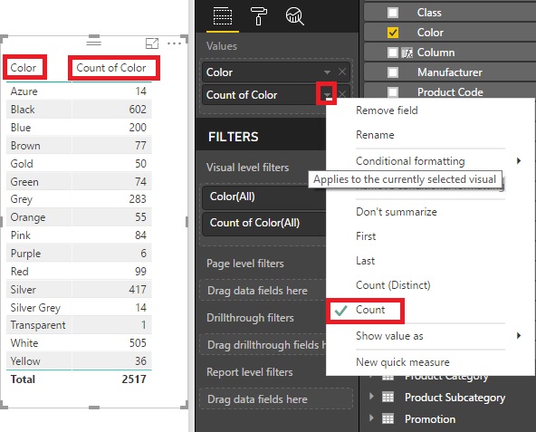Expand the Promotion table
The height and width of the screenshot is (432, 536).
[x=372, y=418]
